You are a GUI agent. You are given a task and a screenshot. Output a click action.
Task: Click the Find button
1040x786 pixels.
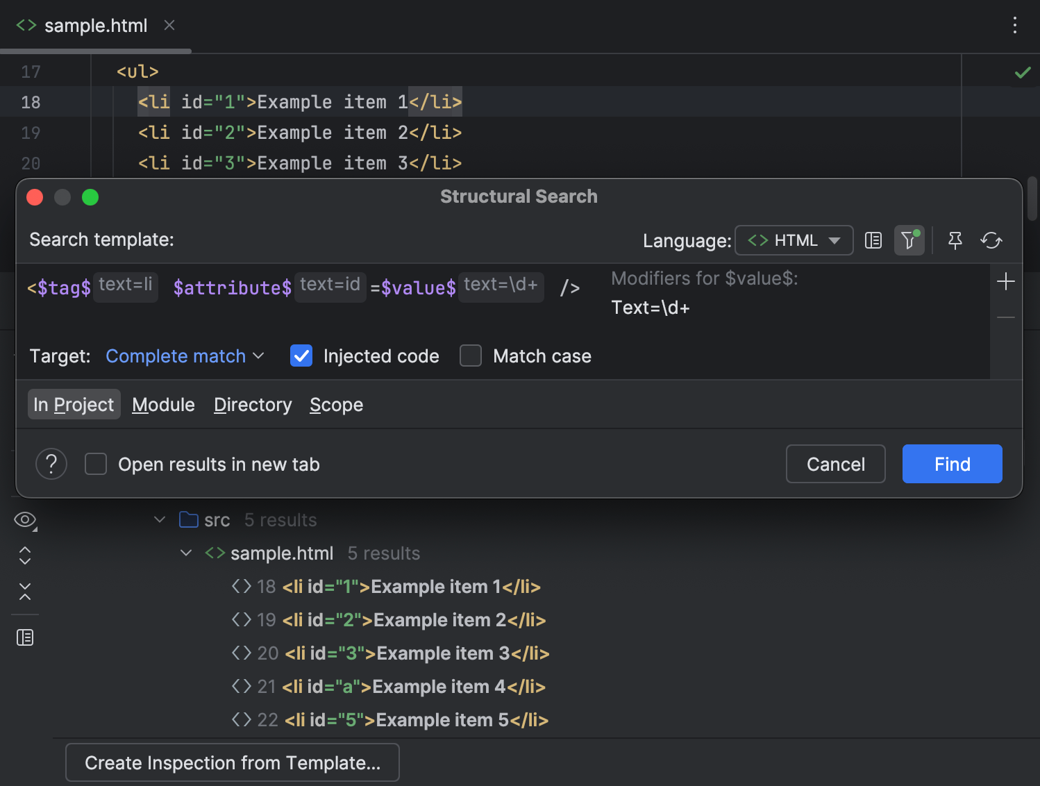tap(952, 464)
